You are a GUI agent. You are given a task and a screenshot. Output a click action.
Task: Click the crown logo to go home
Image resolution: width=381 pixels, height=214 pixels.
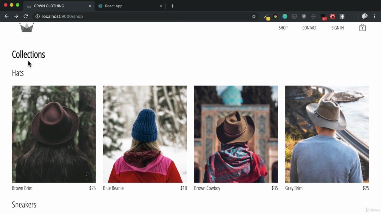coord(26,27)
